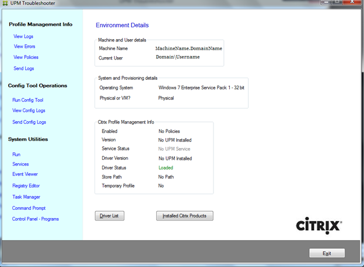Click the UPM Troubleshooter title bar icon
Image resolution: width=364 pixels, height=267 pixels.
point(5,4)
